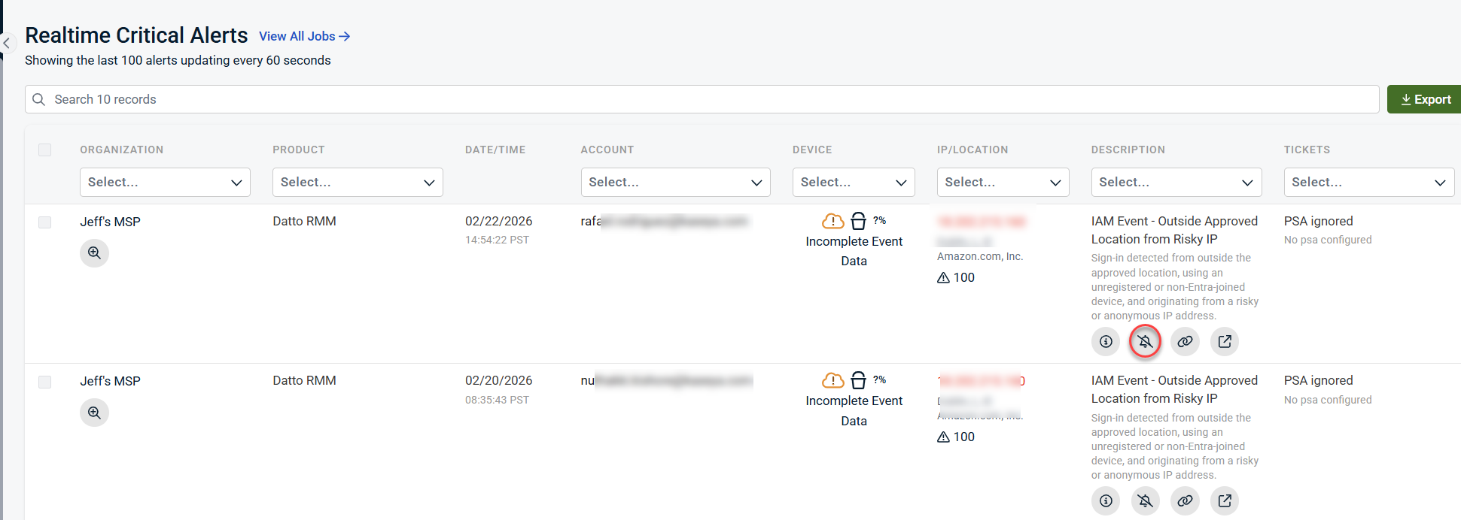Open the Tickets filter dropdown

coord(1368,183)
